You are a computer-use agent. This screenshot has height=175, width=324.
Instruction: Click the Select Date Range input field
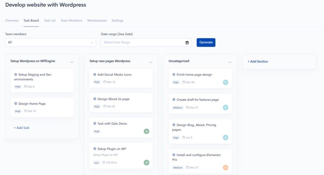pos(146,43)
